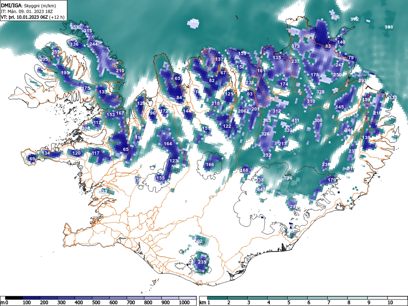The width and height of the screenshot is (408, 306).
Task: Click the "VT: þri. 10.01.2023 06Z (+12 h)" line
Action: click(x=33, y=17)
